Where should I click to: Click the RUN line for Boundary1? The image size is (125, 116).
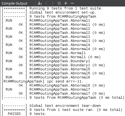point(46,61)
